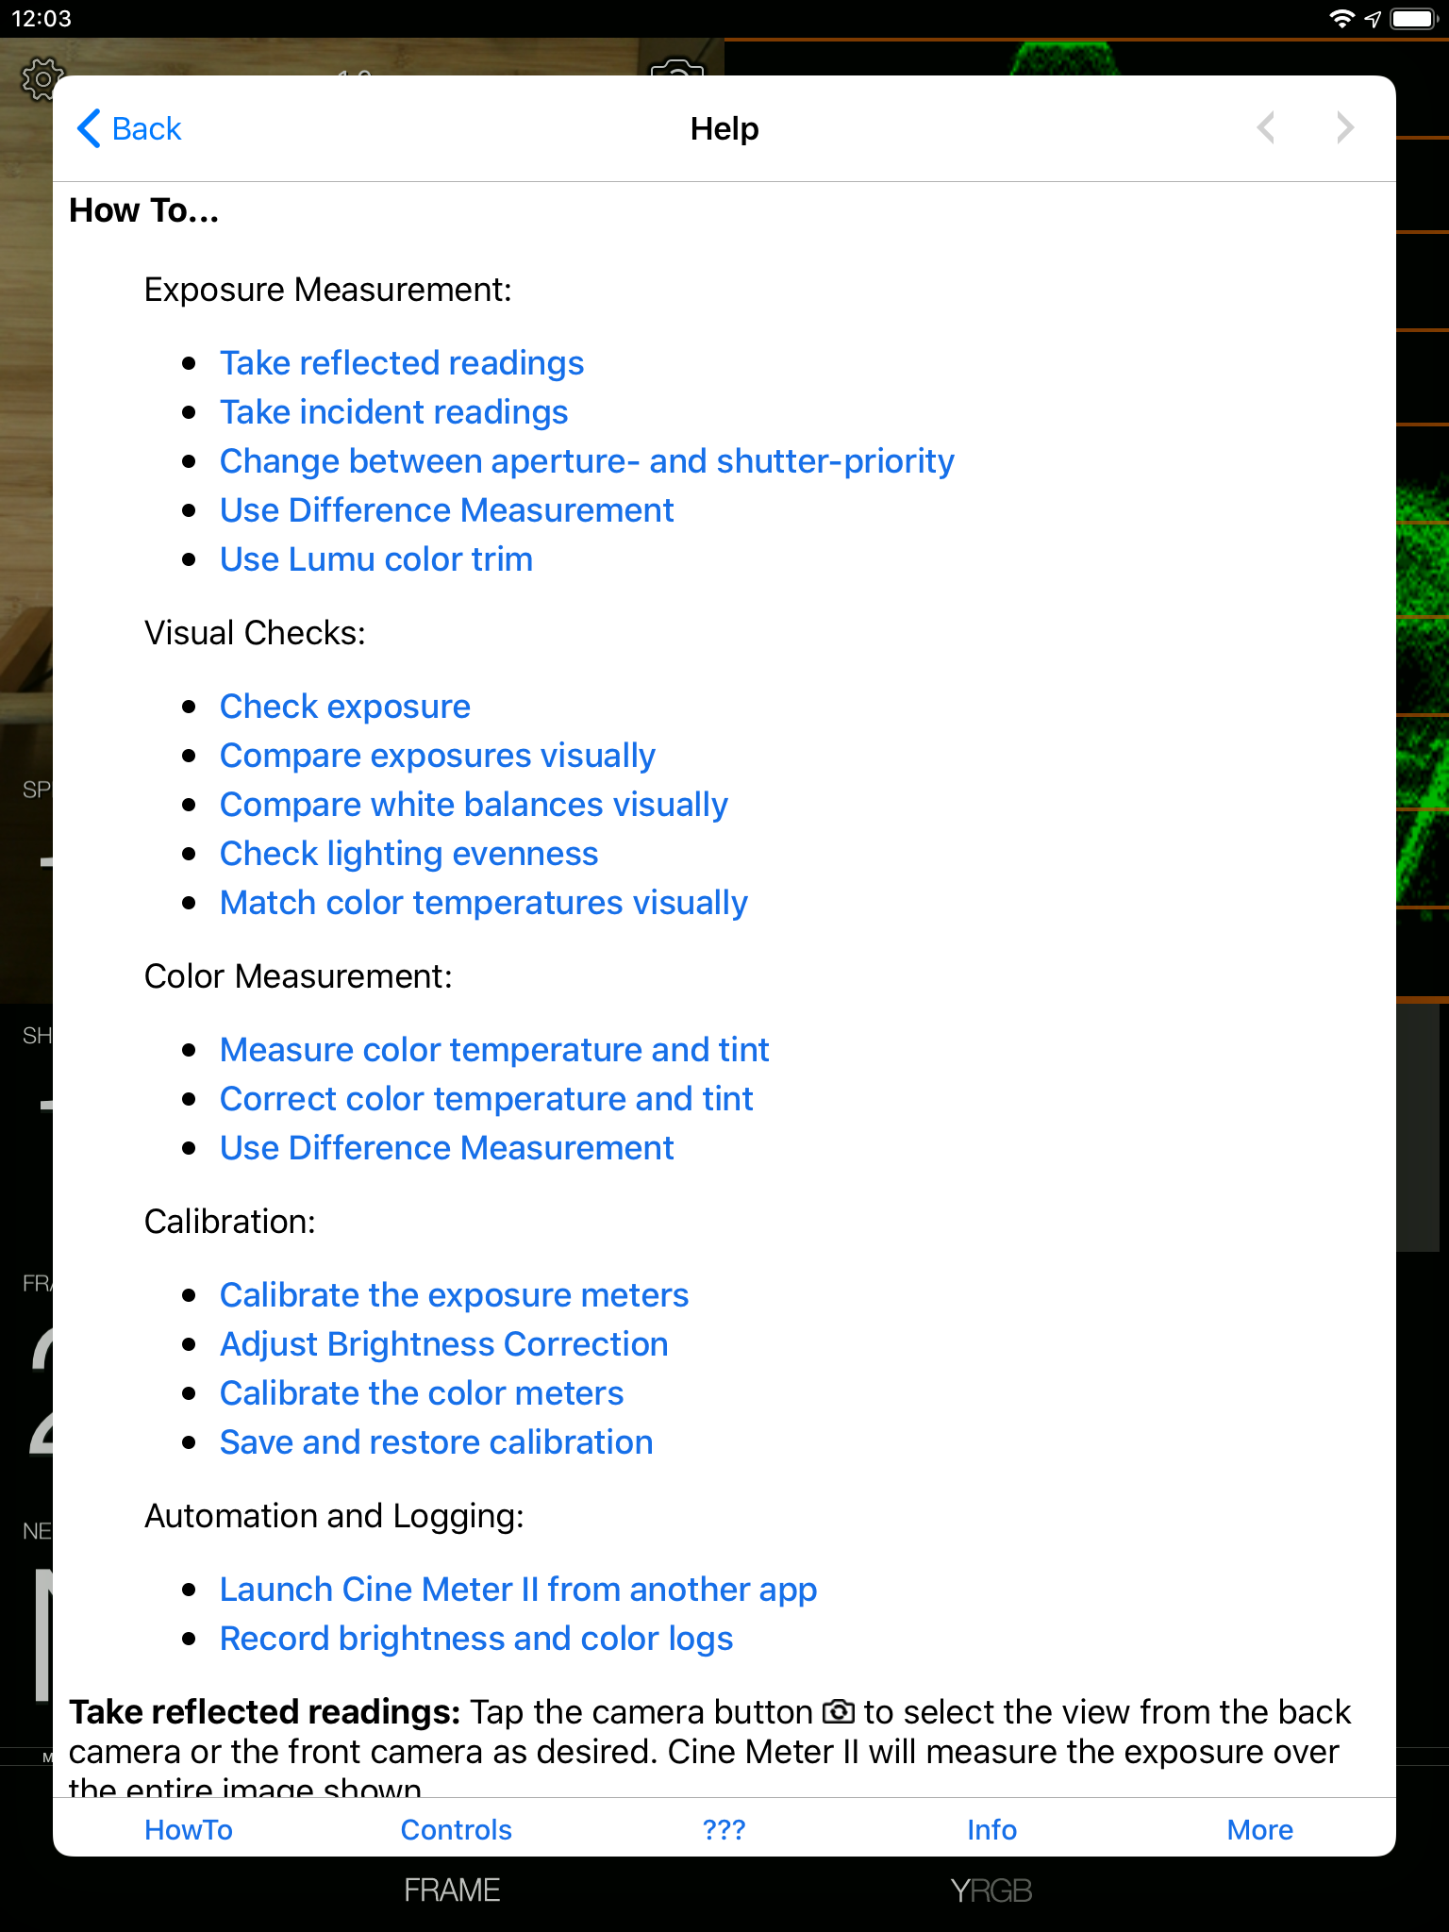Click the forward arrow in the Help header
The image size is (1449, 1932).
coord(1343,128)
